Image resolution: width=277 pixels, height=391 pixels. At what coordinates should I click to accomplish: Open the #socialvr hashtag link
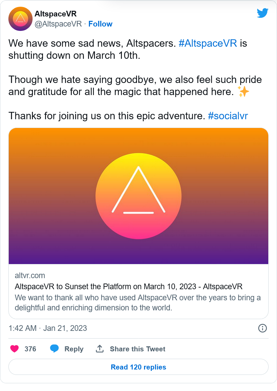(228, 116)
